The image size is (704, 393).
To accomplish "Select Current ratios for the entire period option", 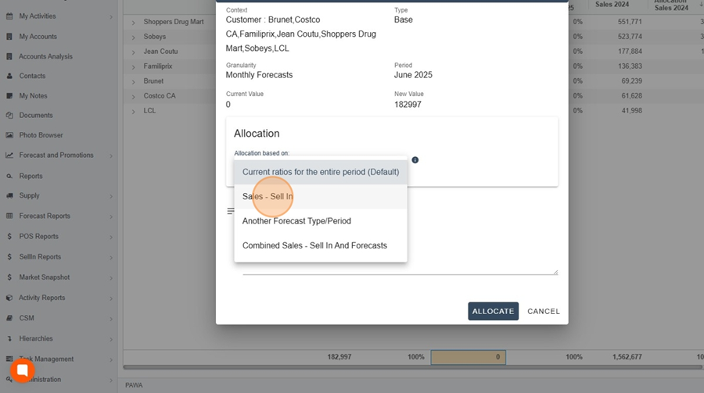I will [321, 172].
